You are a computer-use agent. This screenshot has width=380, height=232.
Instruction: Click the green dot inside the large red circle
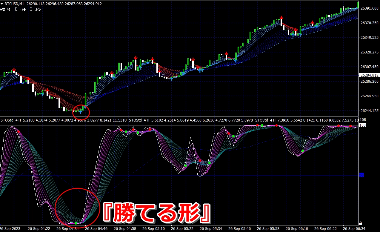point(76,223)
